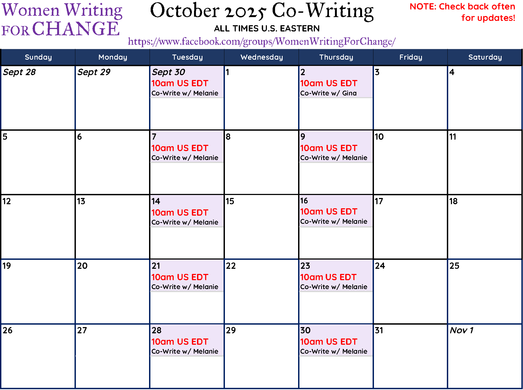Screen dimensions: 523x390
Task: Click the Tuesday column header
Action: (x=187, y=57)
